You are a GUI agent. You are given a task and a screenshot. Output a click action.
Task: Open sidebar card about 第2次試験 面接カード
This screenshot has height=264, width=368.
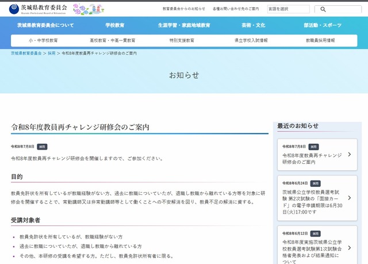pos(317,198)
